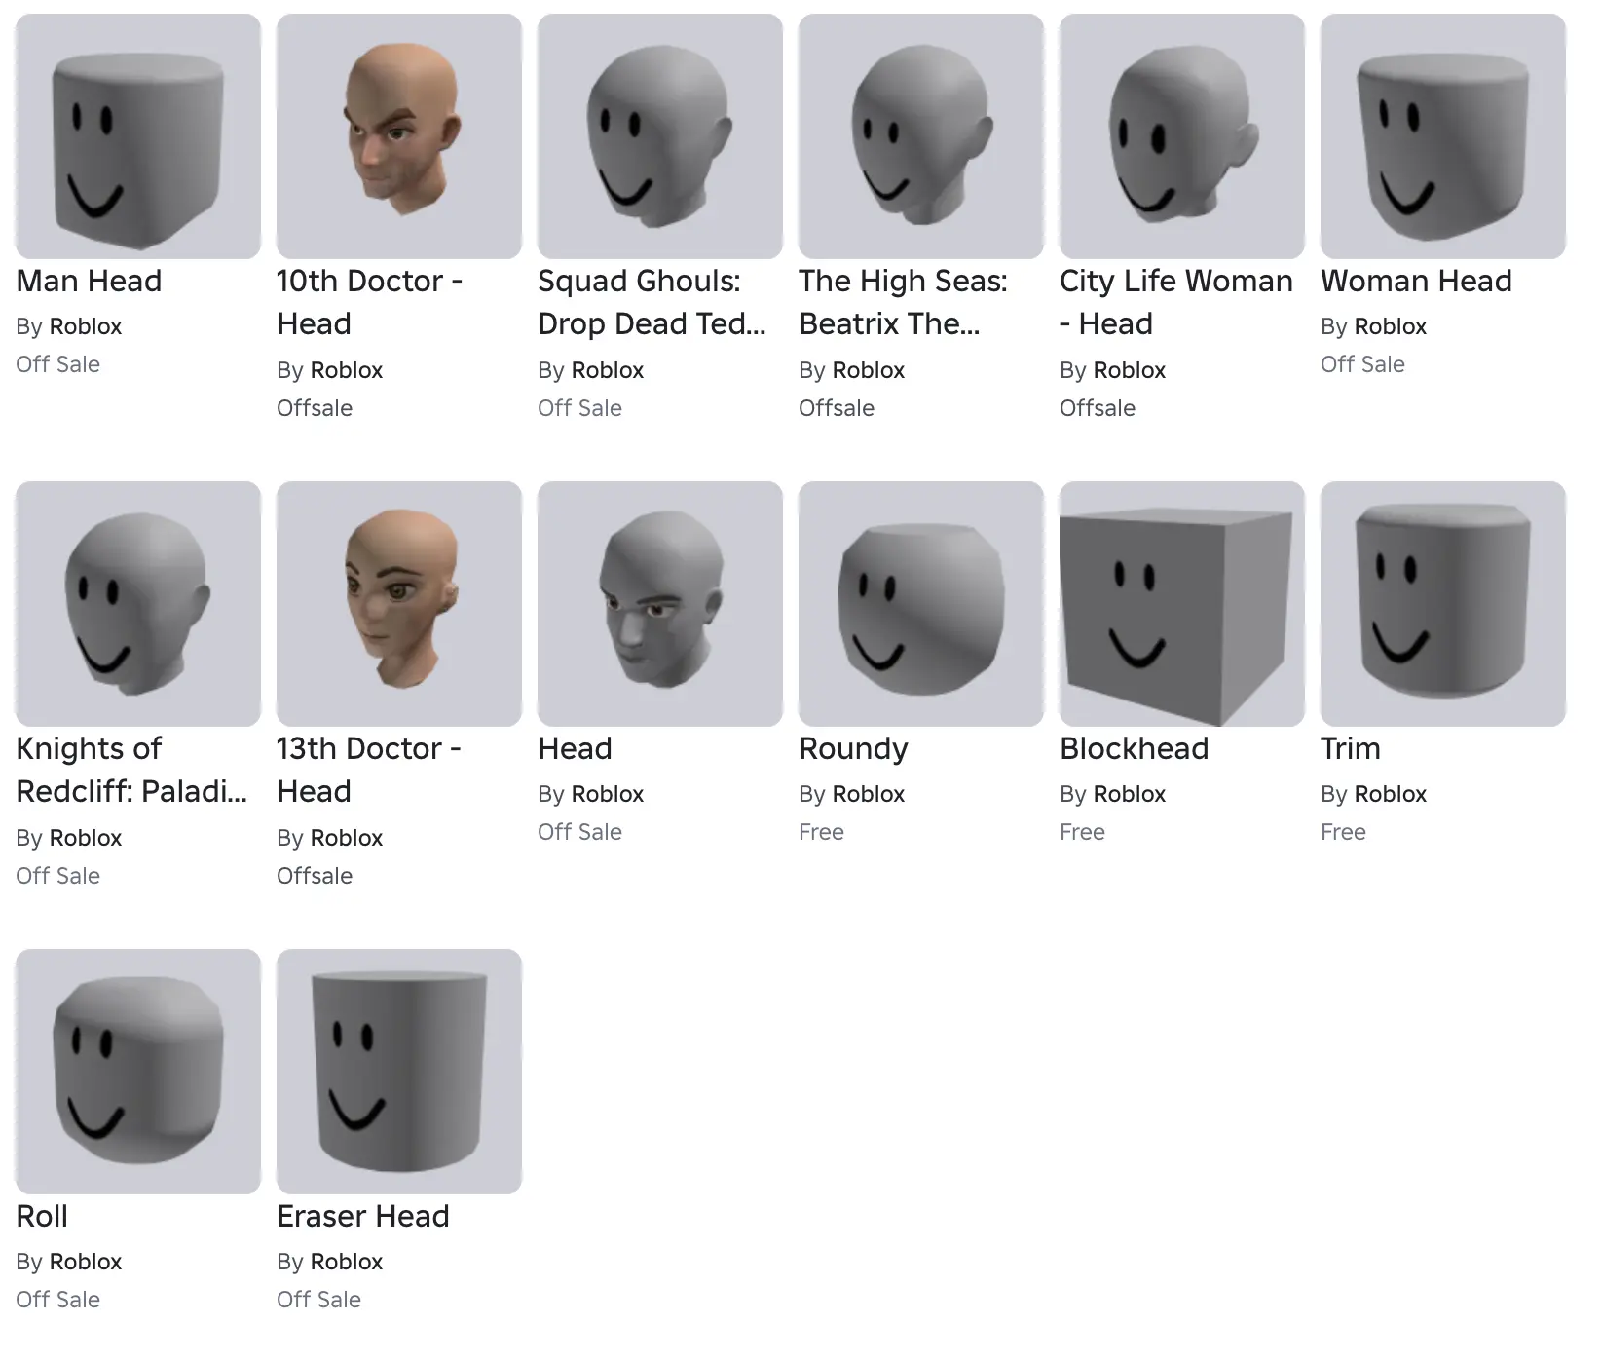Click Free price label under Roundy
Image resolution: width=1601 pixels, height=1362 pixels.
(x=821, y=832)
